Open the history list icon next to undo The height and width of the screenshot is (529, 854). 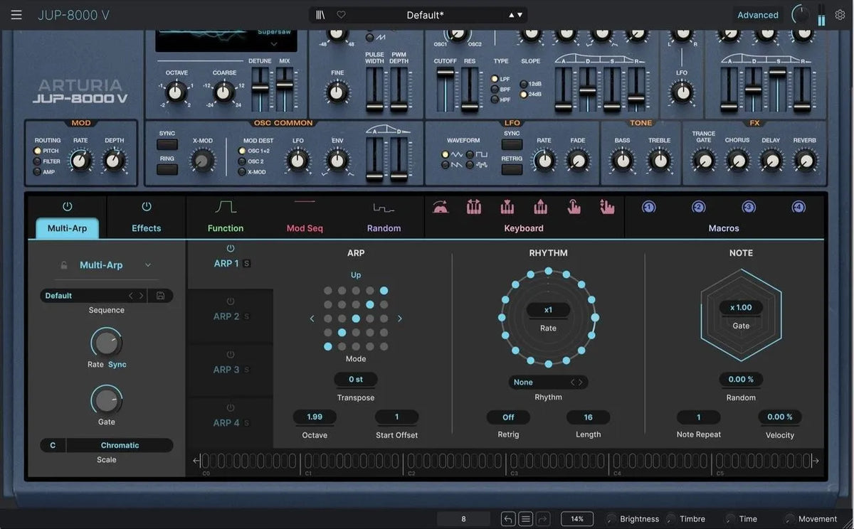(x=525, y=518)
